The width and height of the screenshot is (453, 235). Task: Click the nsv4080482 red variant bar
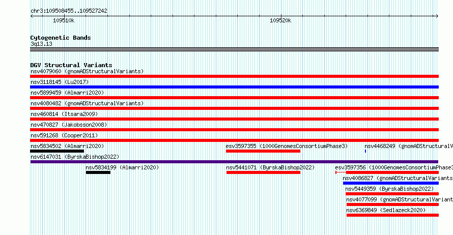(x=234, y=108)
